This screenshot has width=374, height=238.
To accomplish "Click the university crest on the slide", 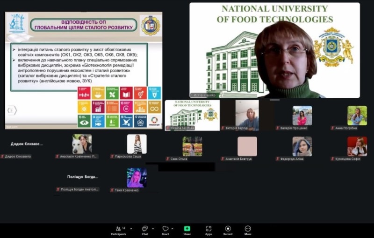I will pos(150,26).
